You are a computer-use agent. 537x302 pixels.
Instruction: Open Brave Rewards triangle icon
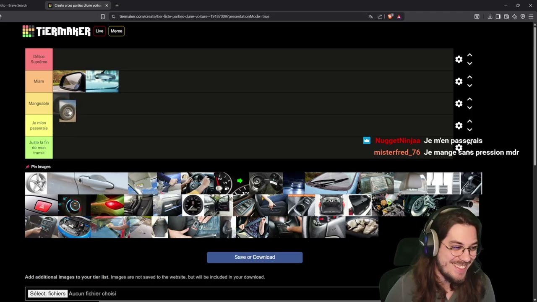(399, 16)
